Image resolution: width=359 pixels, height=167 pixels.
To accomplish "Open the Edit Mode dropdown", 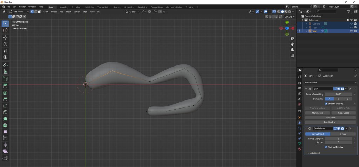I will [18, 12].
